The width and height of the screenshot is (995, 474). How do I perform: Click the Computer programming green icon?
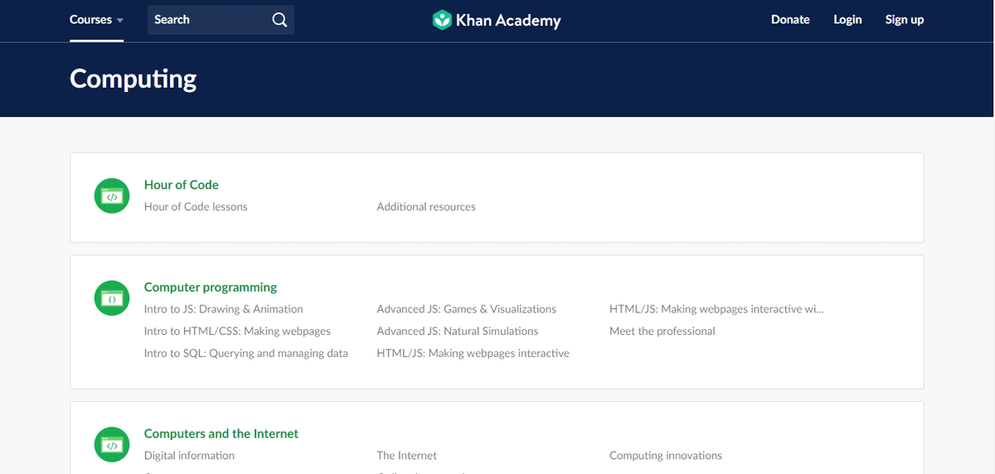tap(112, 298)
